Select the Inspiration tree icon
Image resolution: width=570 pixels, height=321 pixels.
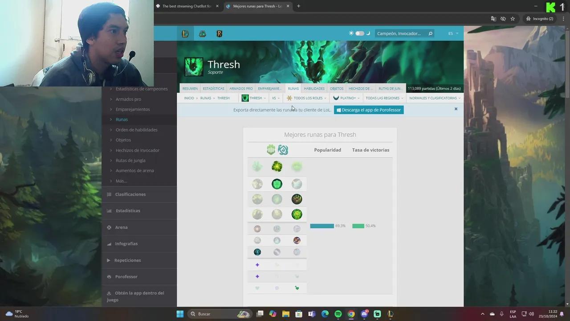283,150
